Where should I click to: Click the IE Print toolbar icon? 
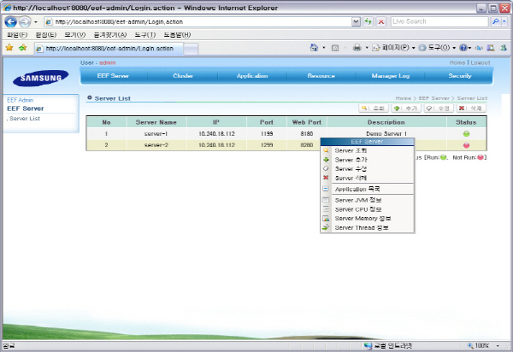pyautogui.click(x=357, y=48)
